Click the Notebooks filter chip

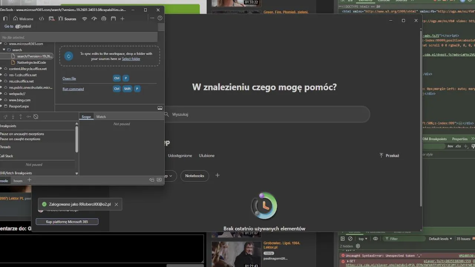(194, 176)
